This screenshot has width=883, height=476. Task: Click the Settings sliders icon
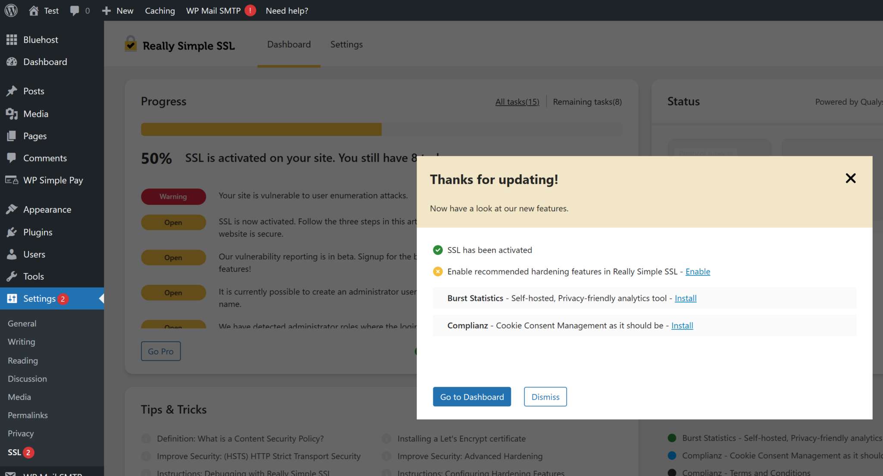tap(12, 298)
